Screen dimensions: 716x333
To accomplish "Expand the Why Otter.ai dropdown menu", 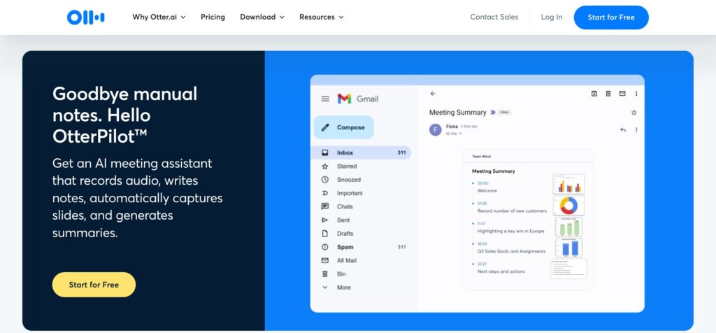I will (x=159, y=17).
